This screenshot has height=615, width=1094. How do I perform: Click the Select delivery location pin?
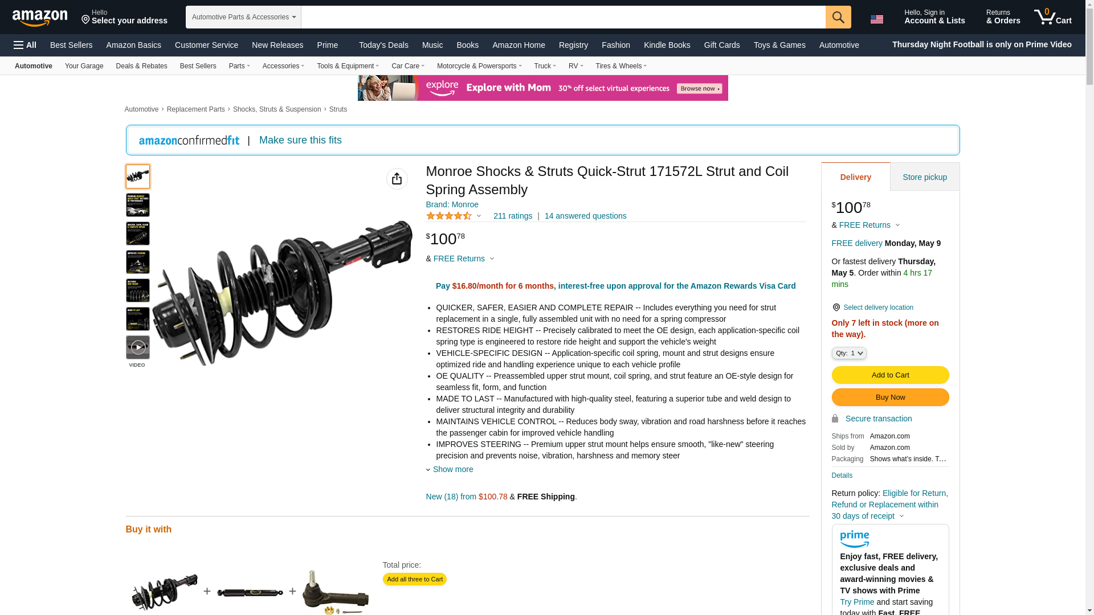(x=835, y=307)
